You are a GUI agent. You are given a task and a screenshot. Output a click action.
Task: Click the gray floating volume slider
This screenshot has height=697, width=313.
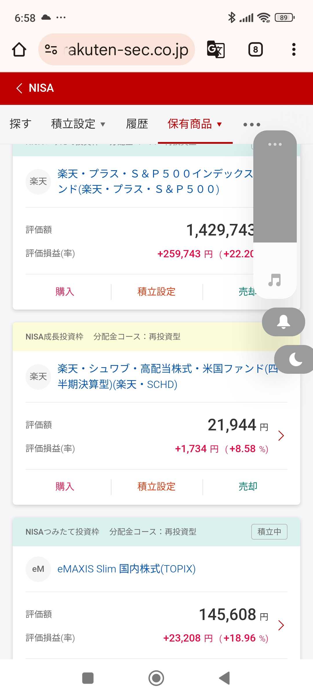[275, 192]
